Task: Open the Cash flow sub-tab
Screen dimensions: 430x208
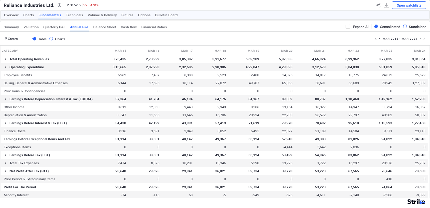Action: click(129, 27)
